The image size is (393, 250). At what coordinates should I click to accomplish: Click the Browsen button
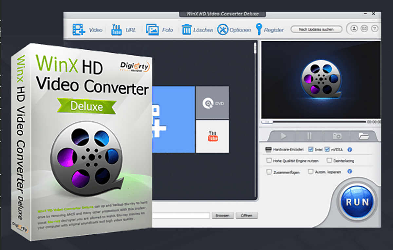[x=223, y=216]
